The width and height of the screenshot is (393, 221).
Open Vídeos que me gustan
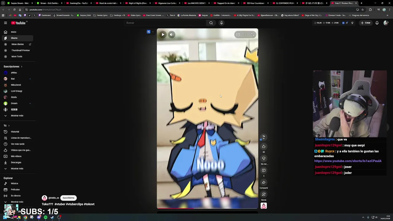[17, 150]
